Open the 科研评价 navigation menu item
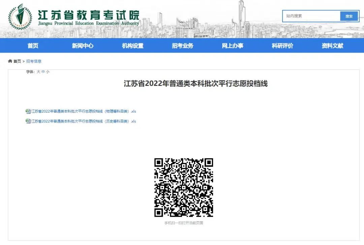Viewport: 364px width, 245px height. 282,46
